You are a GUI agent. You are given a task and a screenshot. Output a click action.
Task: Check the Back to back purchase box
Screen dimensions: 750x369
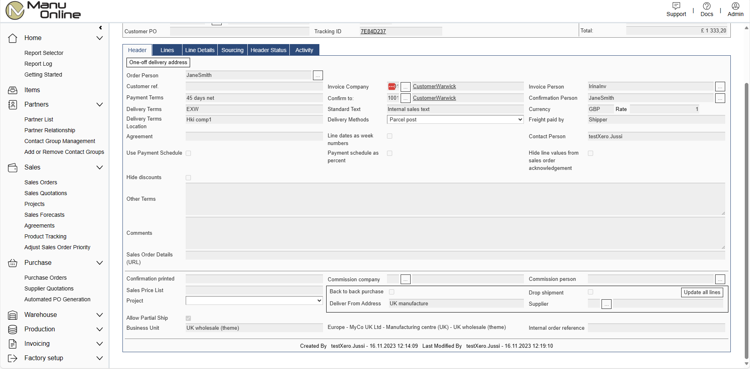[x=392, y=292]
